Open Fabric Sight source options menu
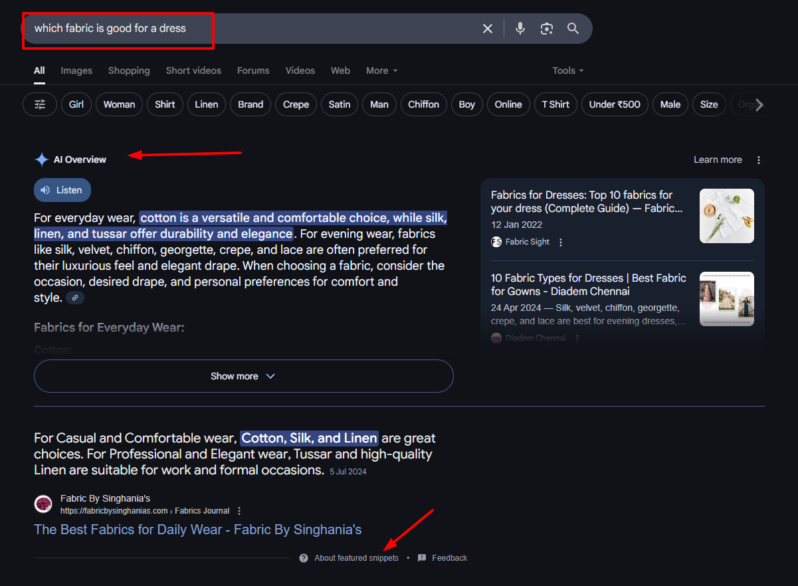The height and width of the screenshot is (586, 798). tap(561, 243)
